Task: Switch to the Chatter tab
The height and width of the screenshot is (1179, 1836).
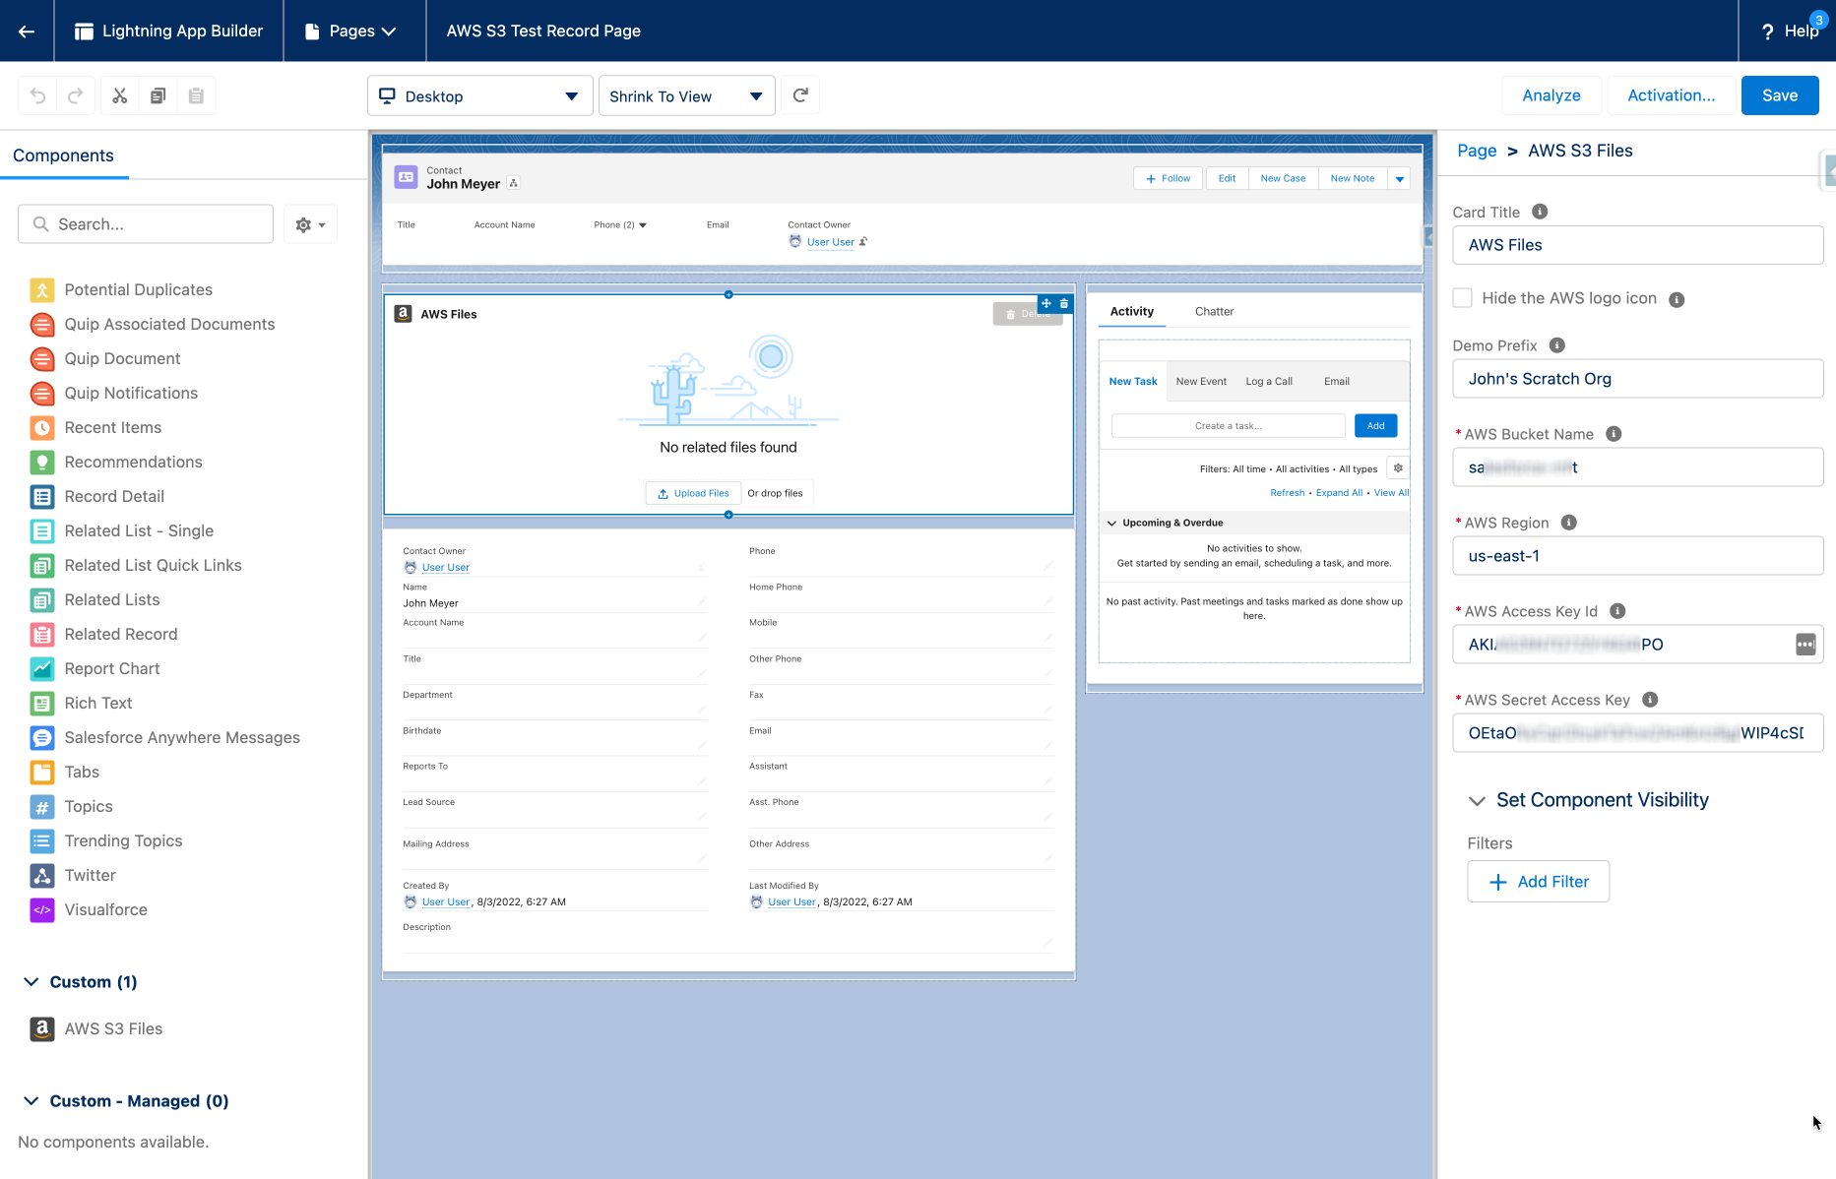Action: click(1214, 311)
